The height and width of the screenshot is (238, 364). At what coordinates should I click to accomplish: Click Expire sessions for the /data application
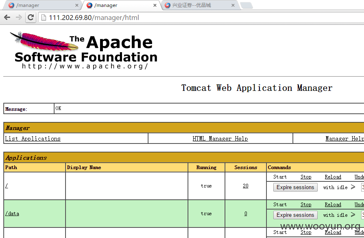tap(295, 215)
